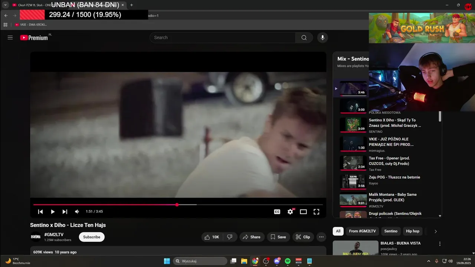This screenshot has width=475, height=267.
Task: Open a new browser tab
Action: pos(131,5)
